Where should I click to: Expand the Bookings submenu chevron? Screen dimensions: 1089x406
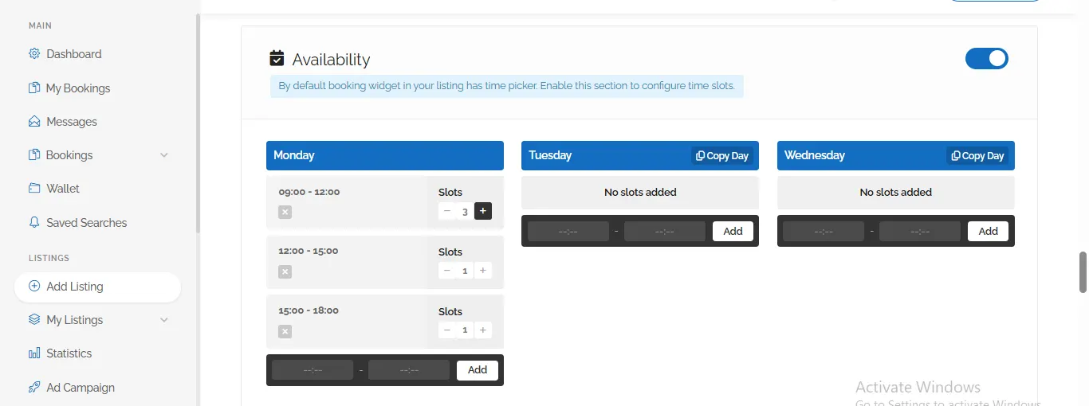tap(164, 155)
